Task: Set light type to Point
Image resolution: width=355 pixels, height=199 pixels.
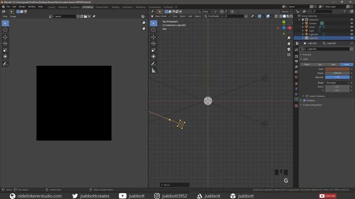Action: (307, 65)
